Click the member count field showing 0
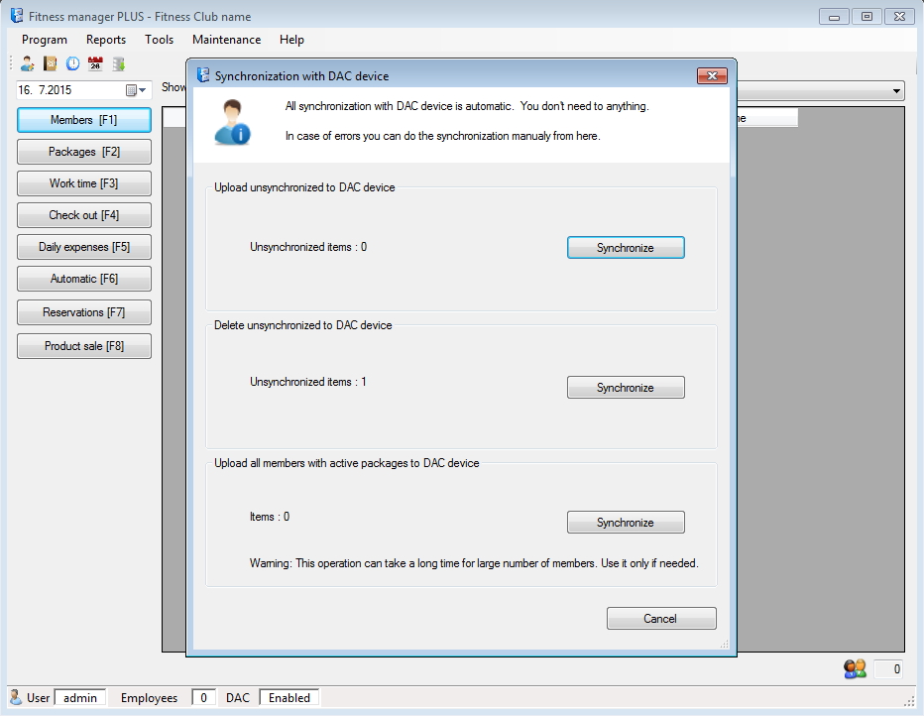This screenshot has width=924, height=716. 888,669
